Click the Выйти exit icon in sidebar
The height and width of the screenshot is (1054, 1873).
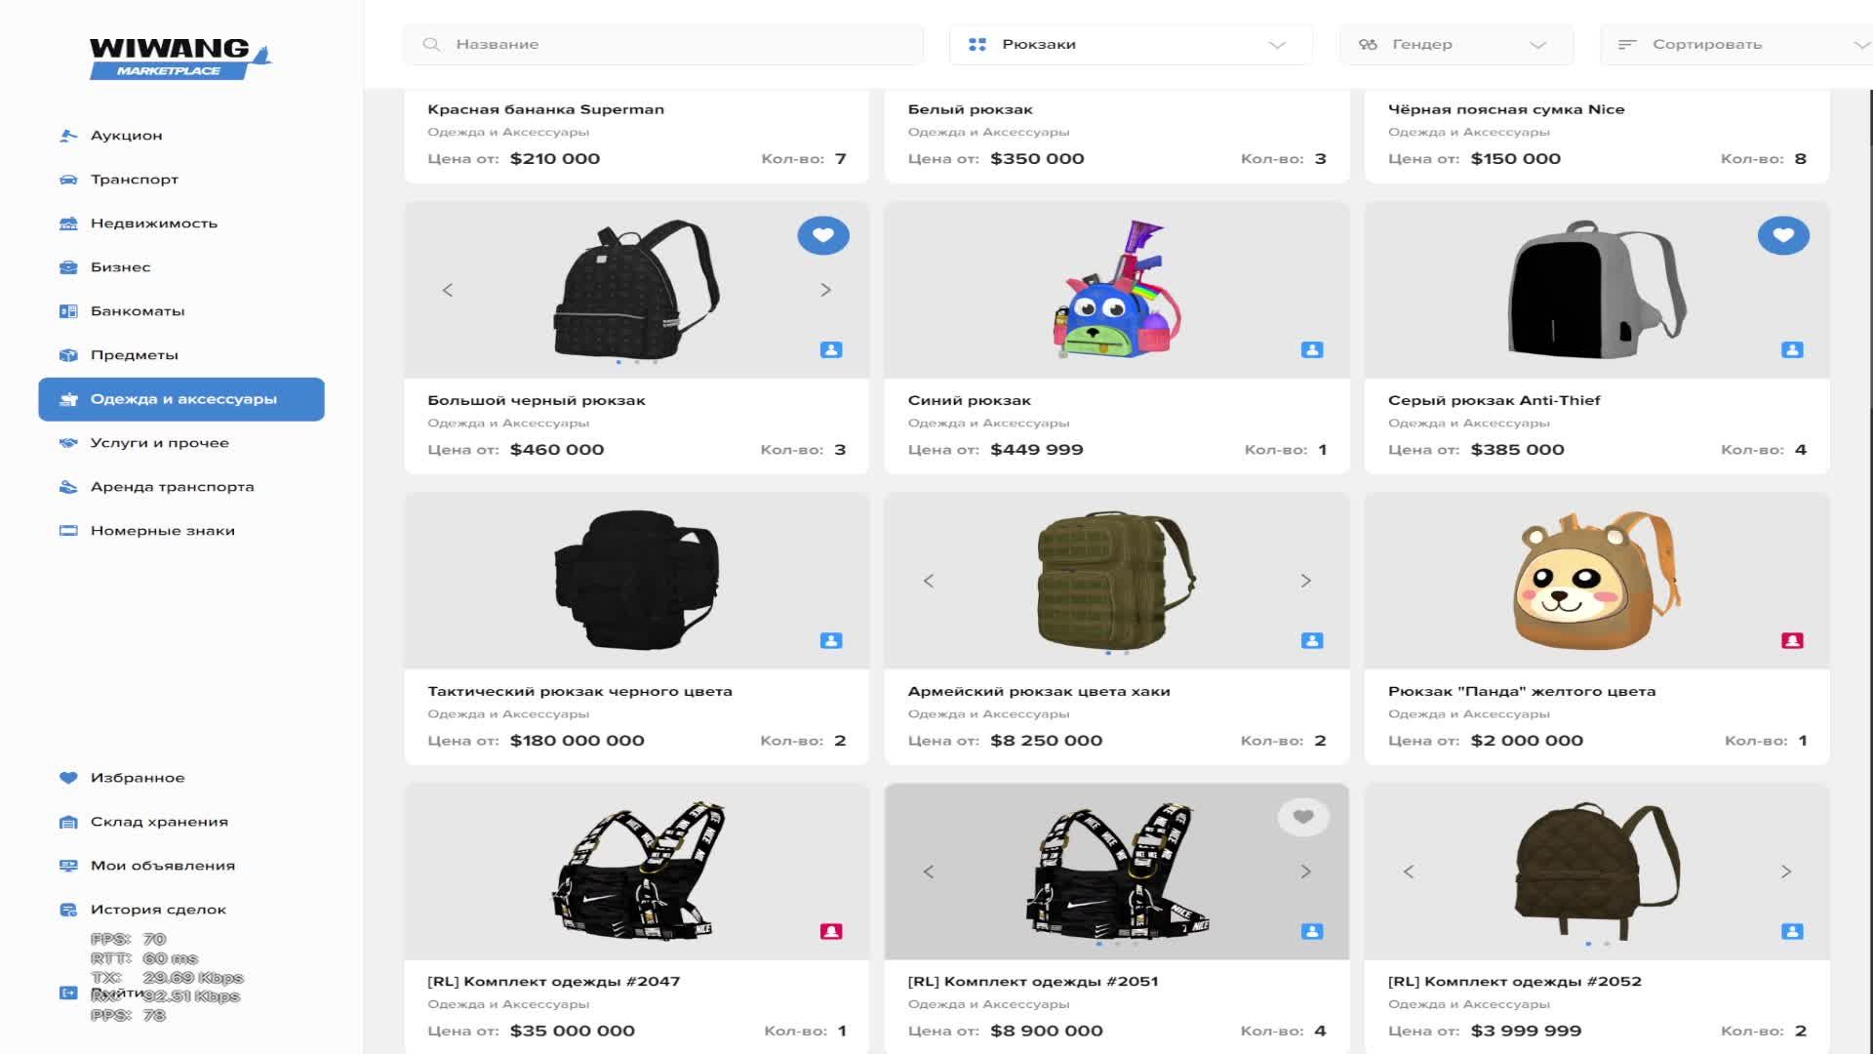68,993
